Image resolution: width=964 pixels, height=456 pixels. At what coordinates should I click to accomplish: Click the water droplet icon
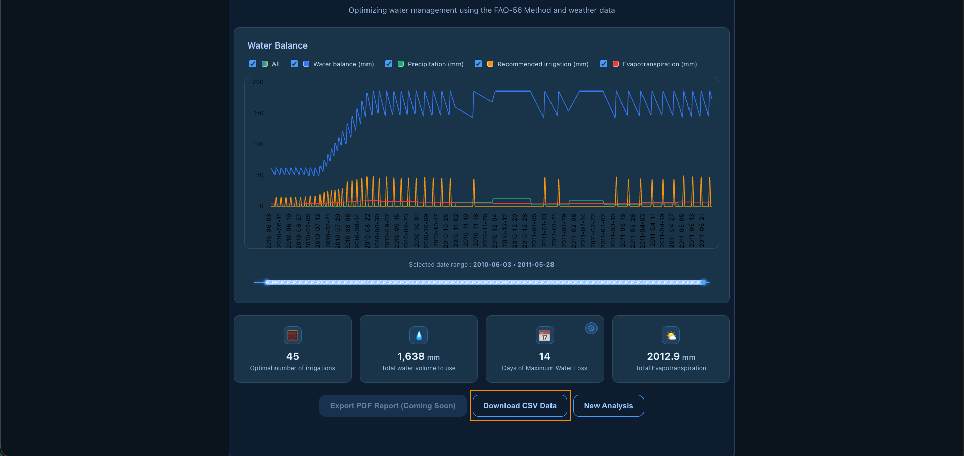(x=419, y=335)
